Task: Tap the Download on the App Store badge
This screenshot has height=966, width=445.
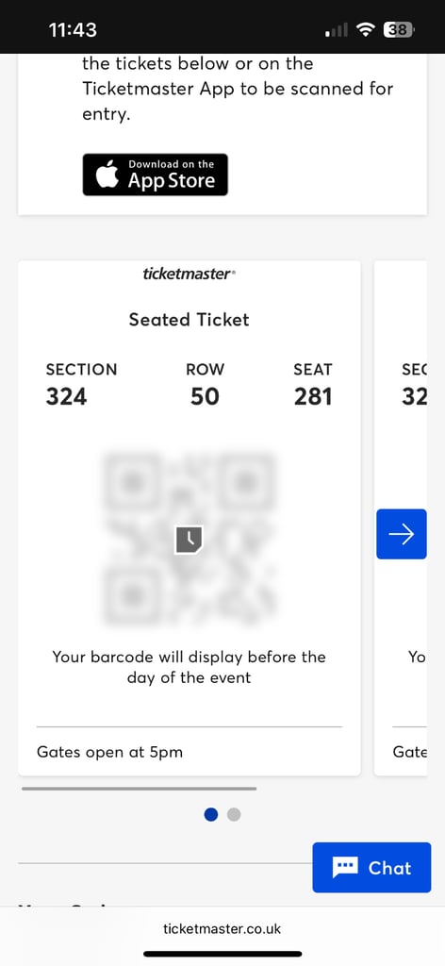Action: coord(156,175)
